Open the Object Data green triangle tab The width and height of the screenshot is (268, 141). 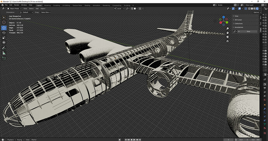pyautogui.click(x=265, y=124)
